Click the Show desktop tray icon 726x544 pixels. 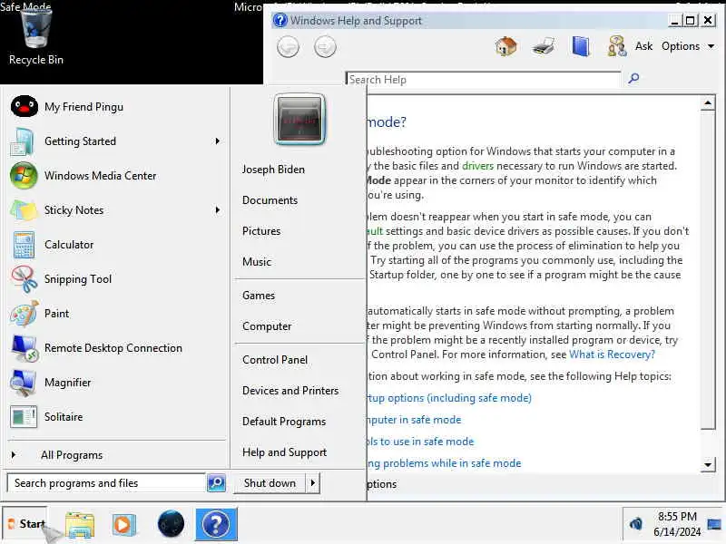tap(714, 524)
